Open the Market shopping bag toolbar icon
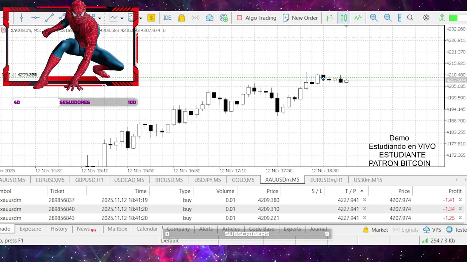Viewport: 467px width, 262px height. (181, 17)
